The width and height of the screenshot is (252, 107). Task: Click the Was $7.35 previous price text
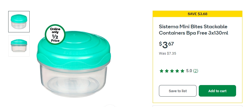coord(167,54)
